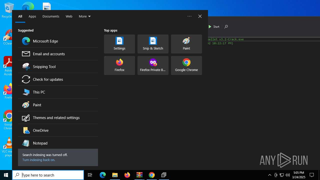
Task: Open network status tray icon
Action: tap(282, 175)
